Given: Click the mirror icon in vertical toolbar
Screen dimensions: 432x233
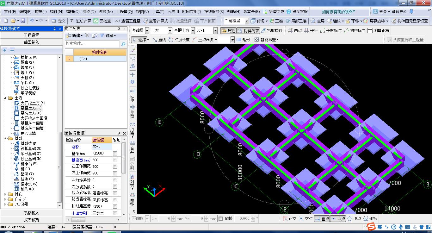Looking at the screenshot, I should [x=133, y=66].
